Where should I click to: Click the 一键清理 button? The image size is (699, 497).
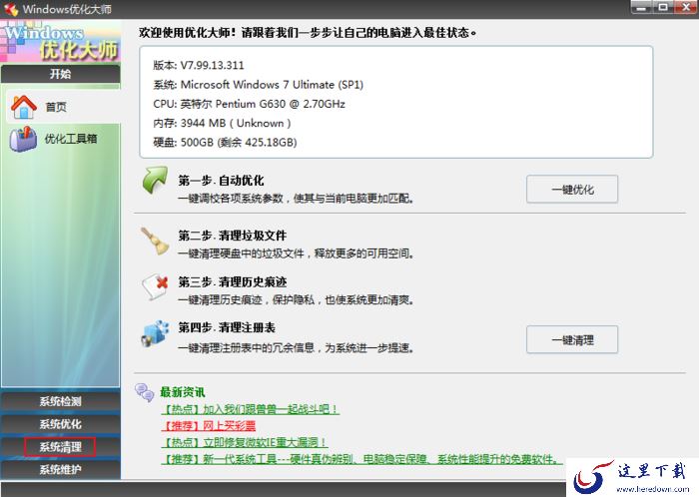tap(572, 339)
